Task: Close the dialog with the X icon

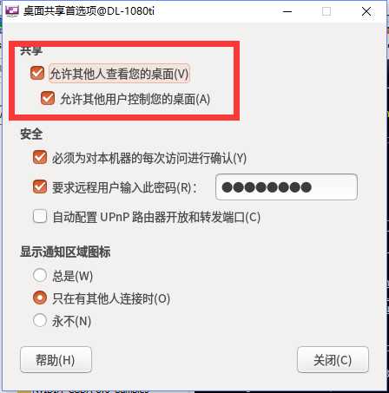Action: point(366,11)
